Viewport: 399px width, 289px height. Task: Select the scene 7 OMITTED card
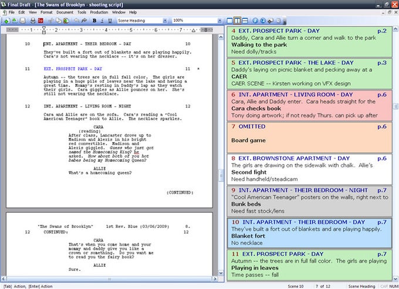309,137
